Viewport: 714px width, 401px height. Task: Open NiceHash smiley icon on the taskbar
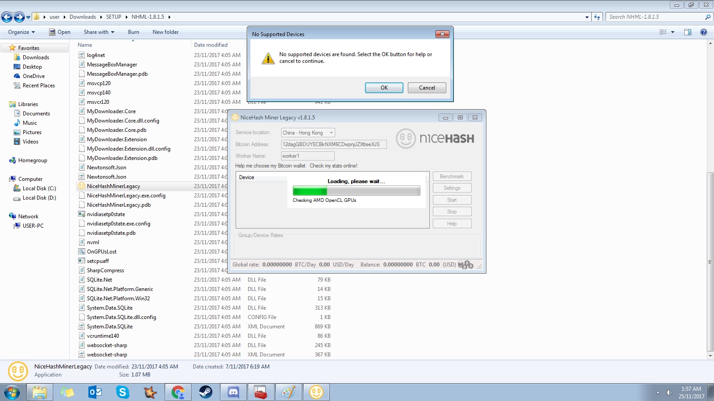pyautogui.click(x=316, y=393)
